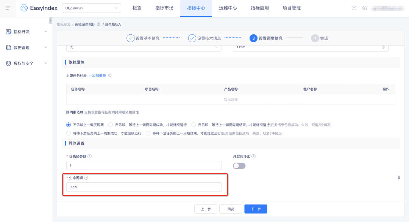
Task: Expand the 数据管理 sidebar menu
Action: [46, 48]
